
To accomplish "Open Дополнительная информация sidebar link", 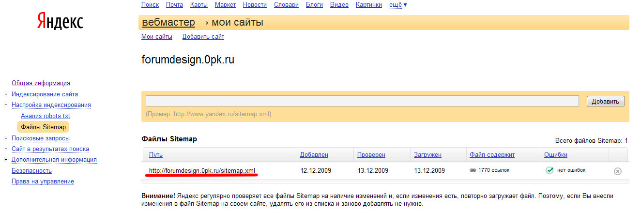I will (54, 160).
